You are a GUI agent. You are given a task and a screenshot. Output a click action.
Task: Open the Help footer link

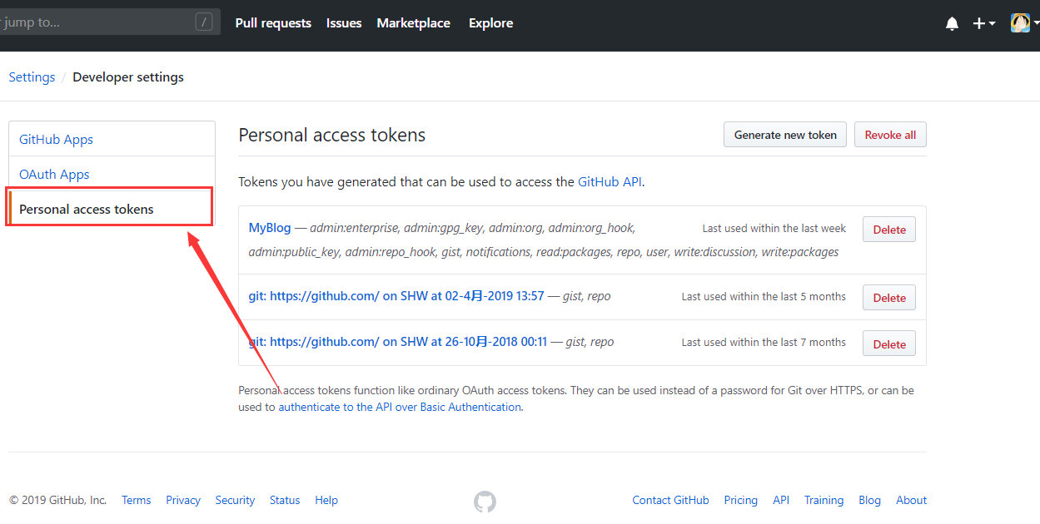coord(326,500)
